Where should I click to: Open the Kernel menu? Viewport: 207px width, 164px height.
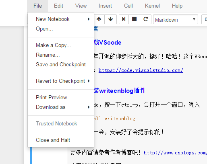click(x=152, y=6)
